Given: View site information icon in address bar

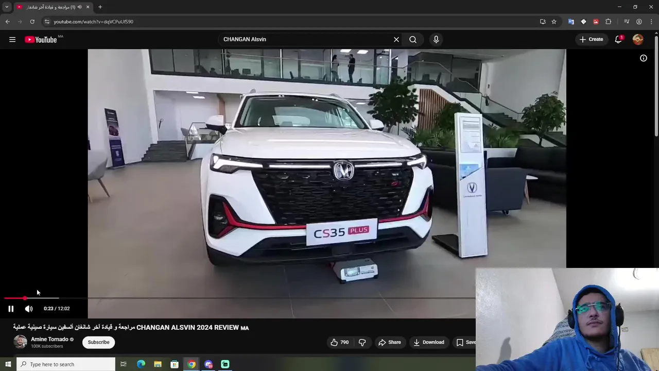Looking at the screenshot, I should pyautogui.click(x=47, y=22).
